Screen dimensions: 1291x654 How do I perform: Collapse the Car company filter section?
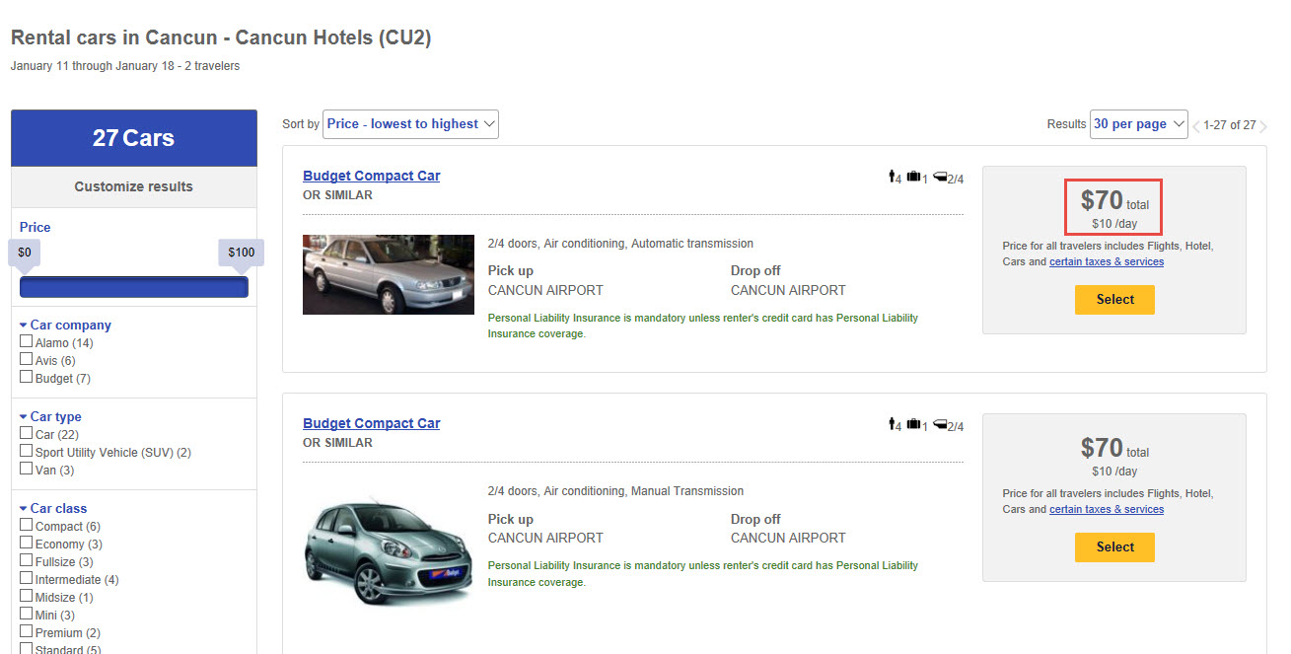click(65, 325)
